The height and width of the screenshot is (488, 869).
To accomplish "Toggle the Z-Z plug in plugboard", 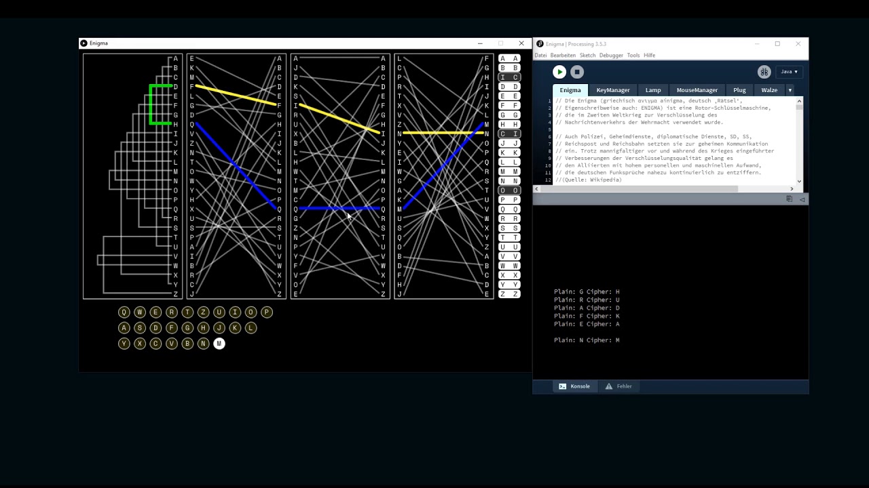I will click(x=509, y=294).
